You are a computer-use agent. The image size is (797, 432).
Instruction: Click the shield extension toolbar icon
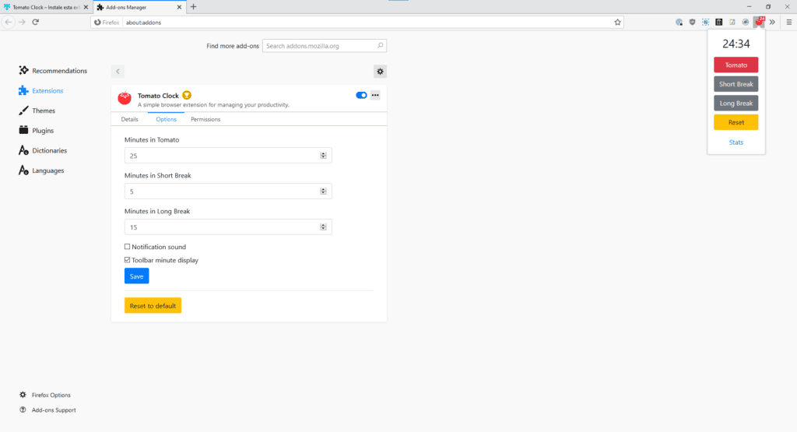tap(692, 23)
